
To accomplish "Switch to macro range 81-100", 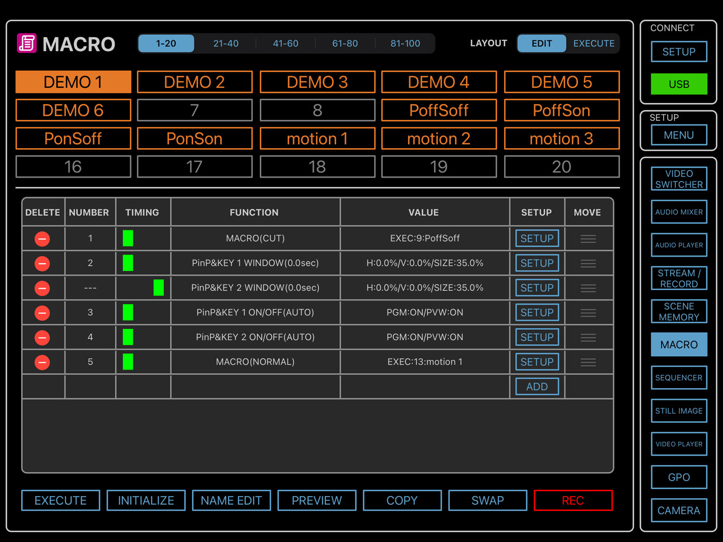I will [405, 43].
